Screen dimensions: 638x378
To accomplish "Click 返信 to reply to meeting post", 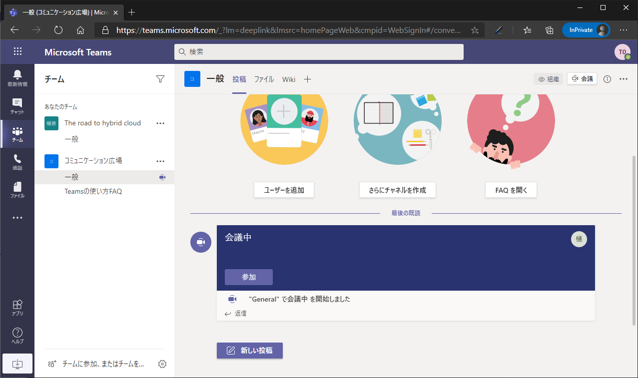I will (x=235, y=314).
